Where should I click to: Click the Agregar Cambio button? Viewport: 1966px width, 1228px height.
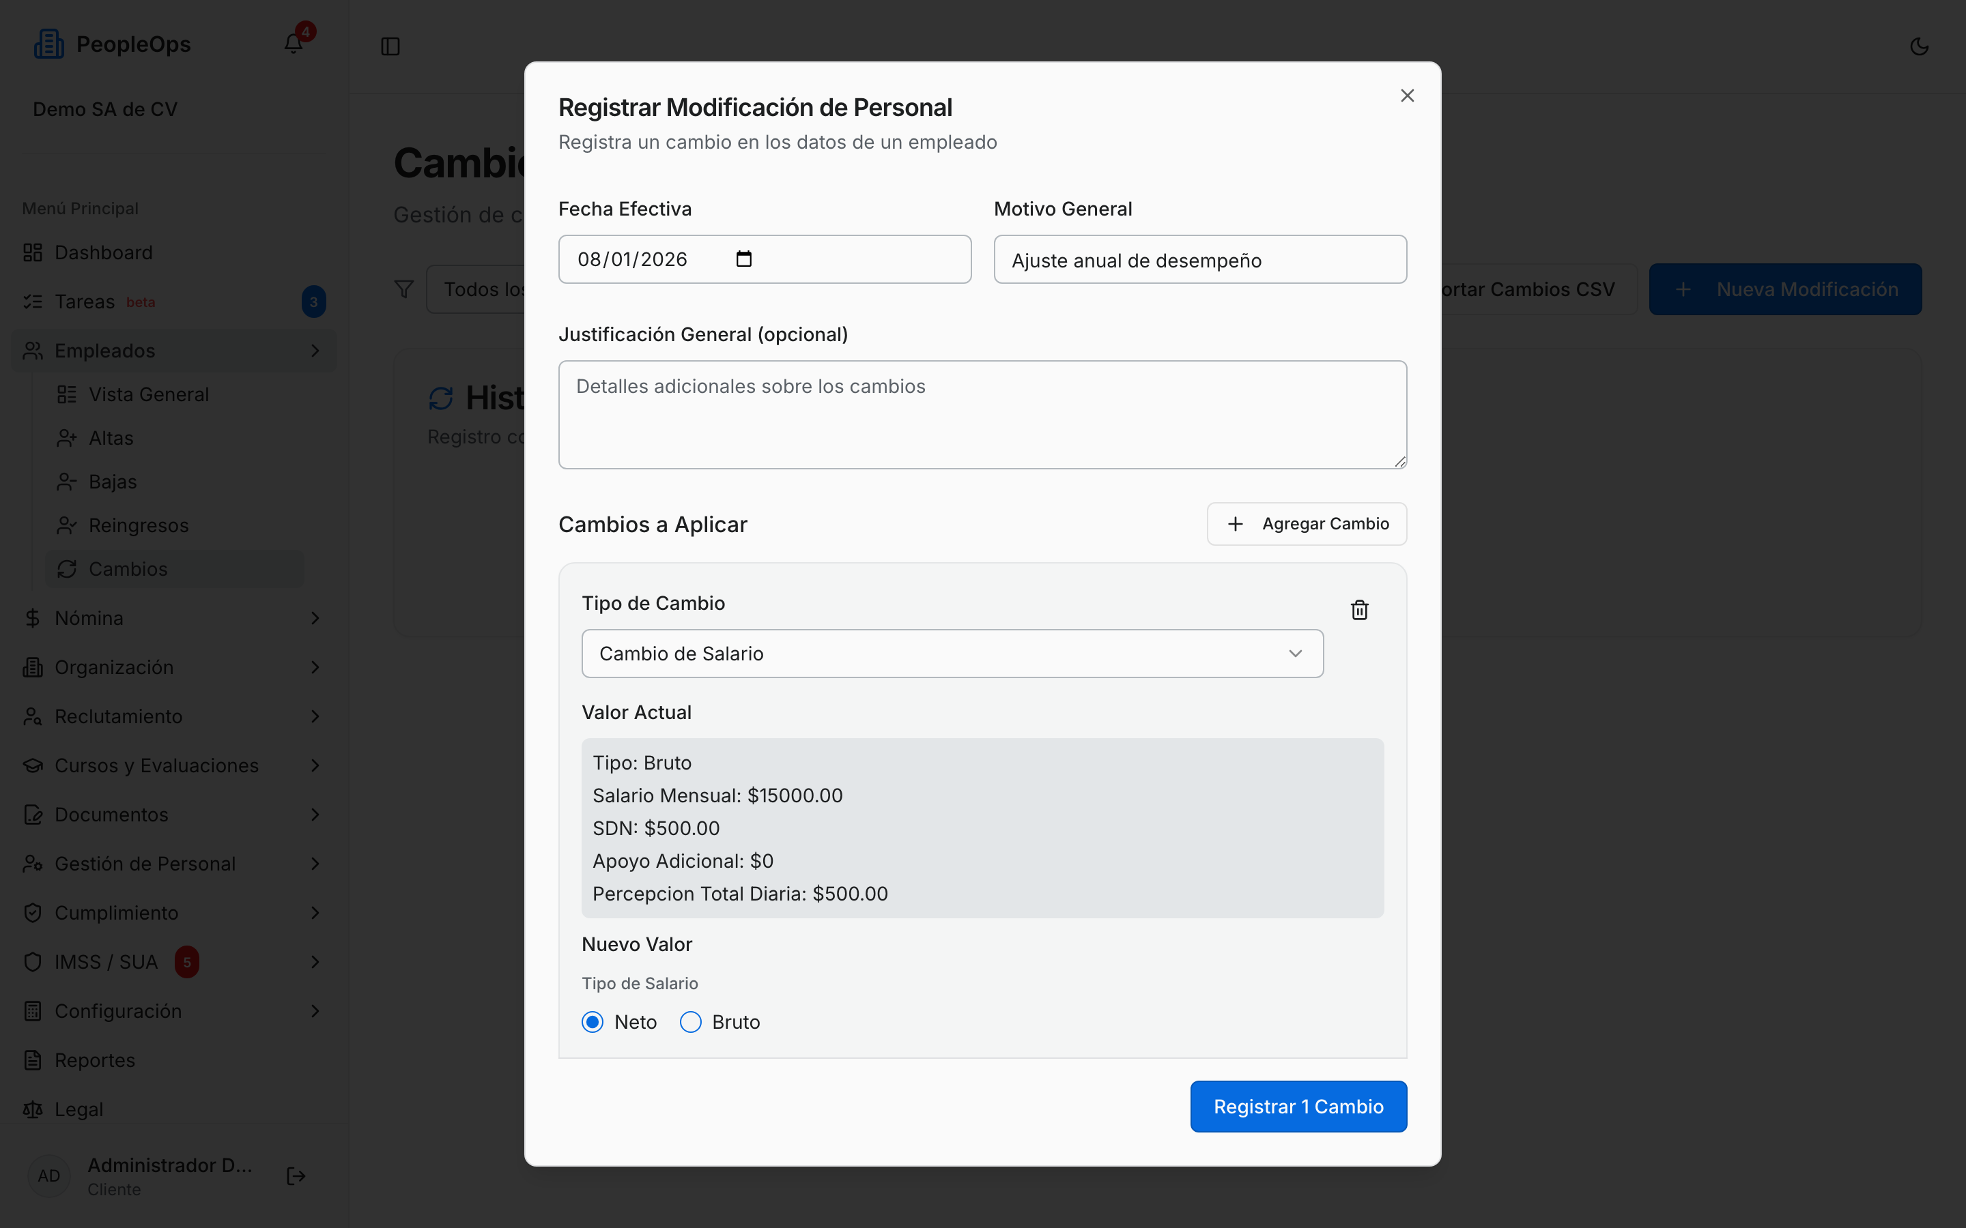1307,524
